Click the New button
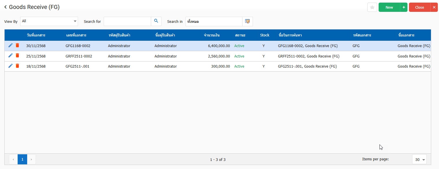 point(389,8)
